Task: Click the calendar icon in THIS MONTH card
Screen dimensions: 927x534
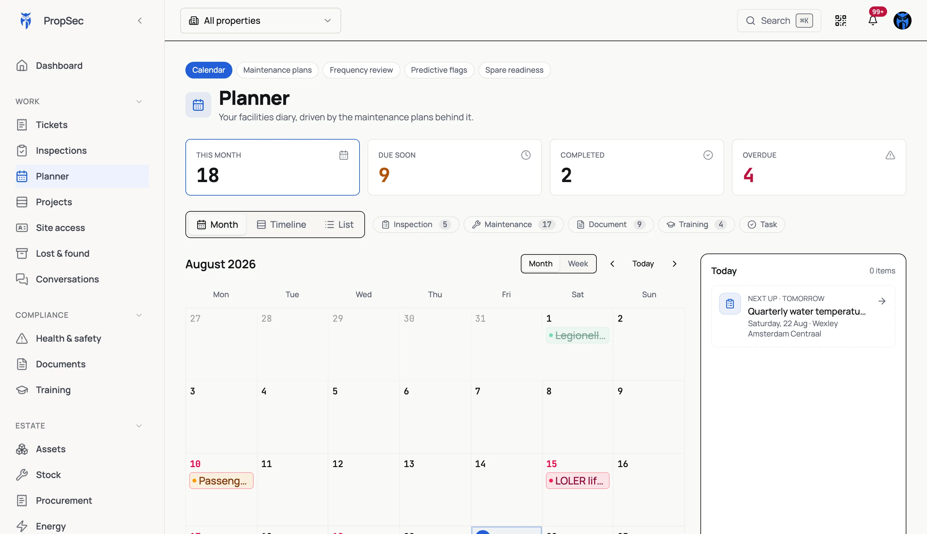Action: click(343, 155)
